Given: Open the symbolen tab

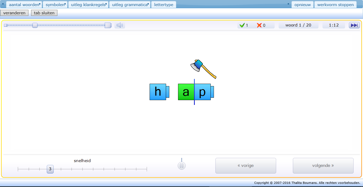Looking at the screenshot, I should pyautogui.click(x=55, y=5).
